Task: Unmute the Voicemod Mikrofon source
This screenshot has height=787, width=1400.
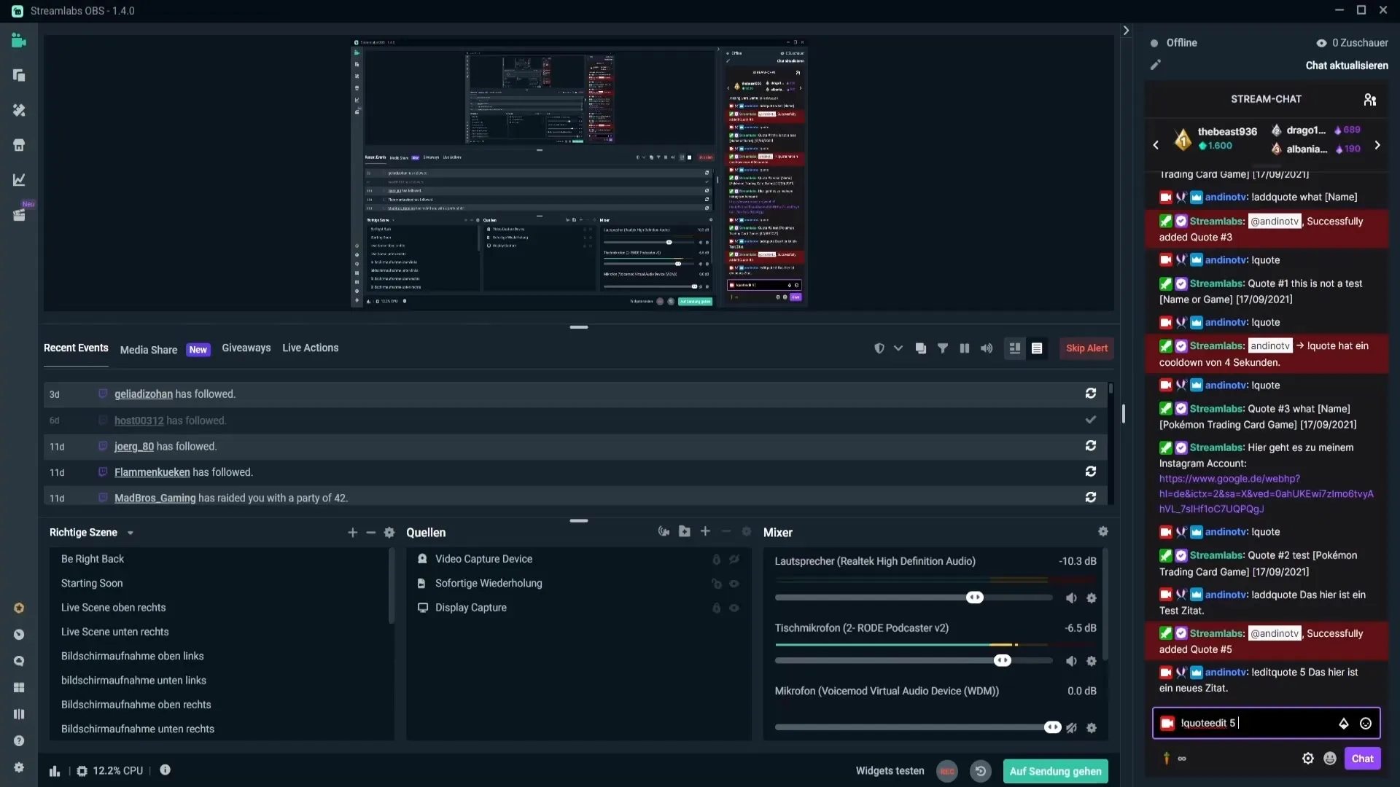Action: (x=1071, y=728)
